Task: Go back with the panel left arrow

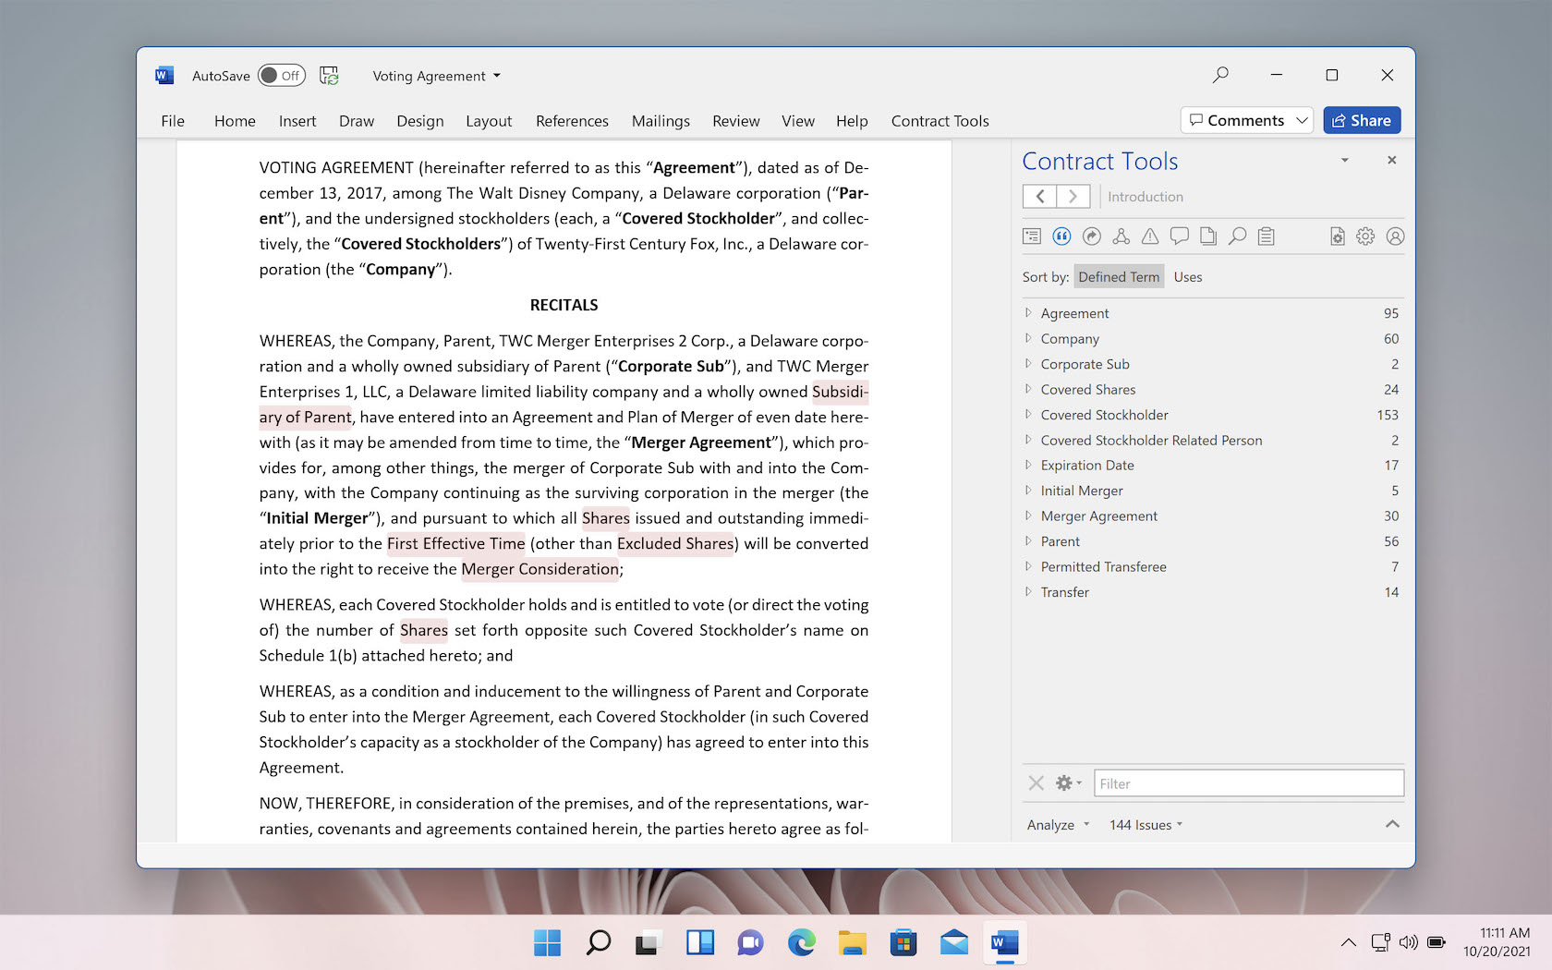Action: (1040, 196)
